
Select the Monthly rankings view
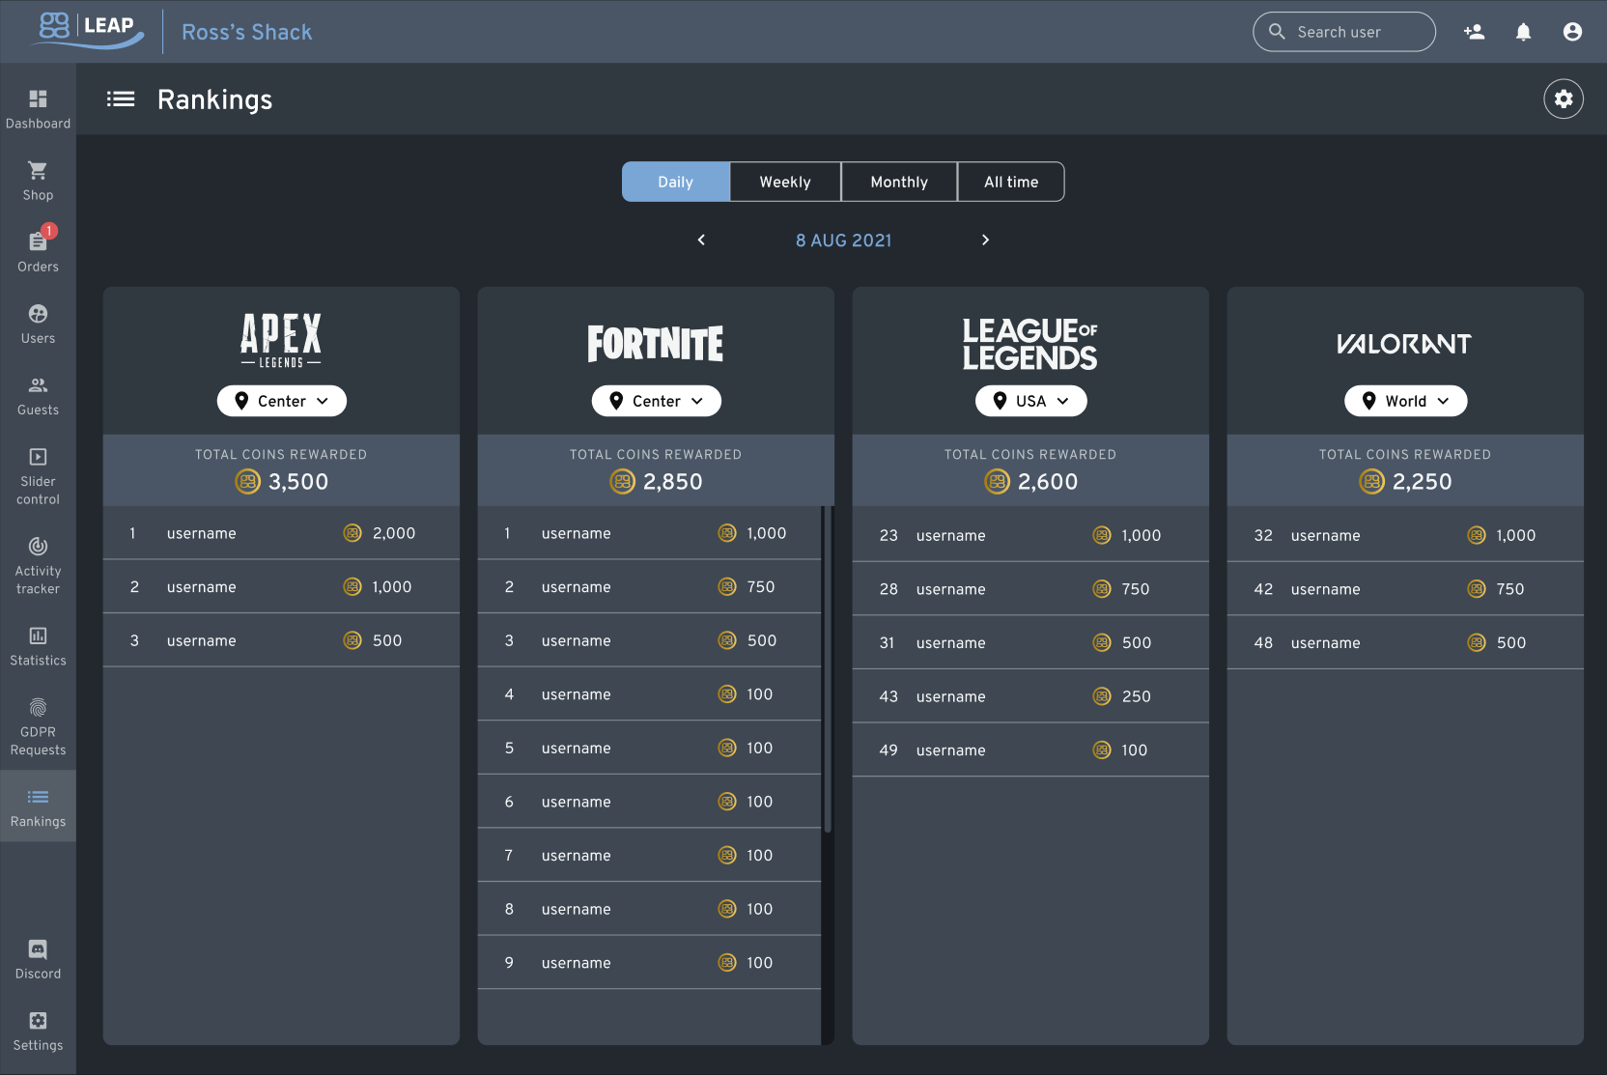click(898, 182)
